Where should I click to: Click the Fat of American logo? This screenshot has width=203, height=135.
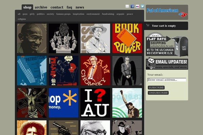(167, 12)
